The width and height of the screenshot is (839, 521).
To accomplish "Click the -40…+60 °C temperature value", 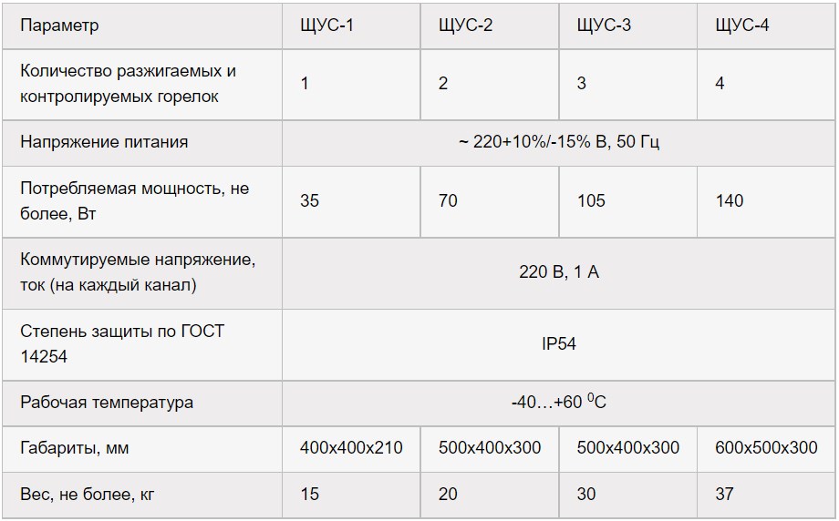I will pyautogui.click(x=559, y=404).
